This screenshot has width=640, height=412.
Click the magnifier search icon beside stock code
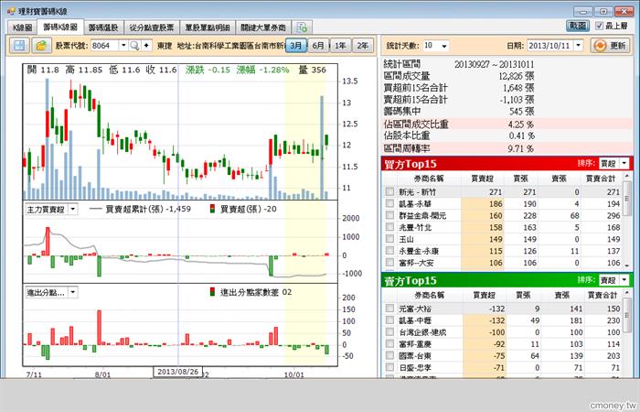pyautogui.click(x=134, y=46)
